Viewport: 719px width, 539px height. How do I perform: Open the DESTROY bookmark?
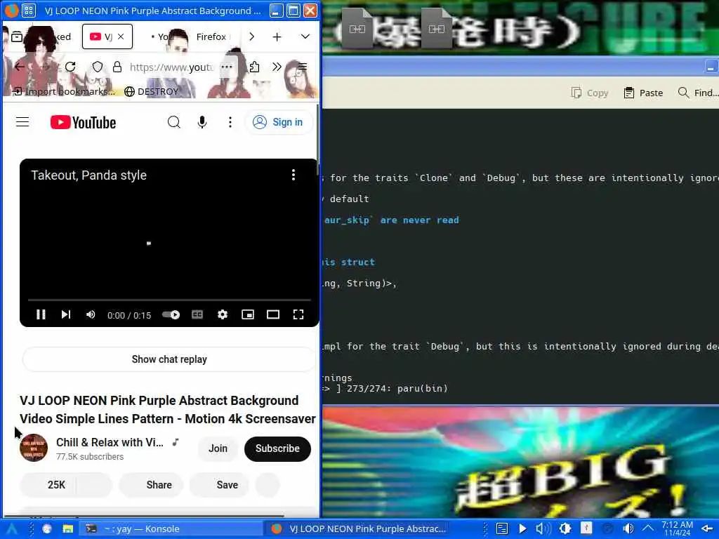pos(152,91)
